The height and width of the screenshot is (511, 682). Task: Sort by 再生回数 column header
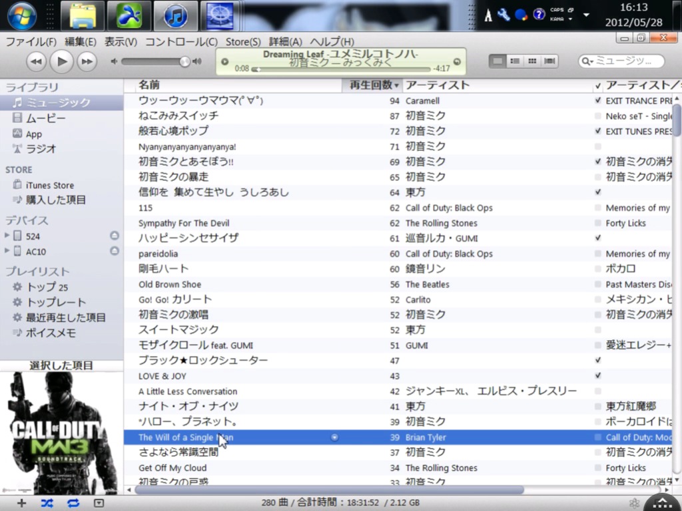tap(372, 85)
